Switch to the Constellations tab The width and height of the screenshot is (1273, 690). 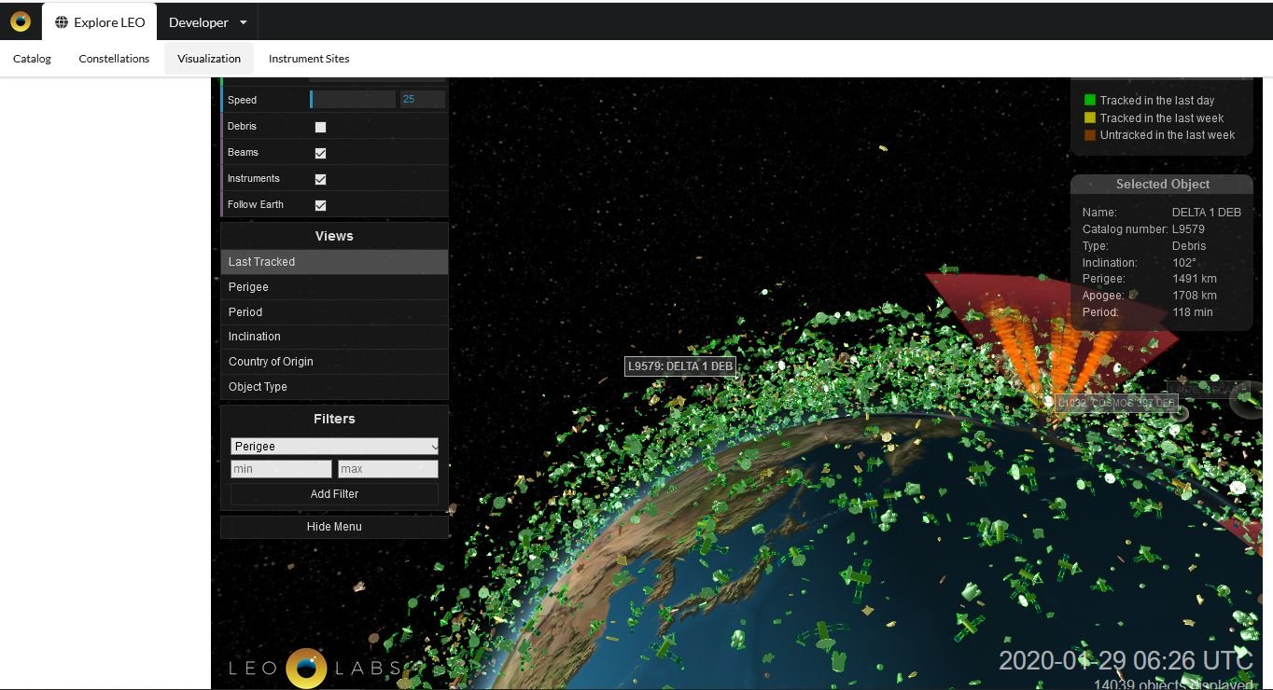[114, 59]
